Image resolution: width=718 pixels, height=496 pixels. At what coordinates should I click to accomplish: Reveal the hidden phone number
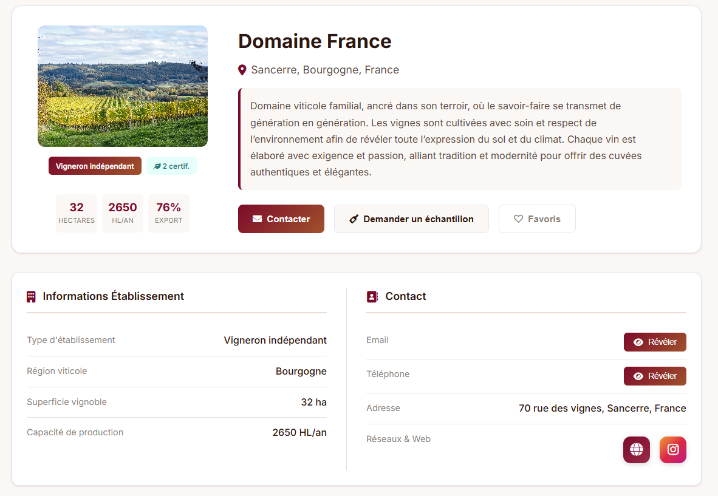coord(654,376)
